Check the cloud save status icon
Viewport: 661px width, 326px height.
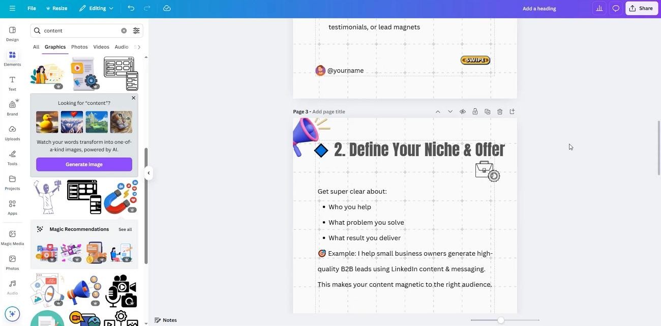point(167,8)
